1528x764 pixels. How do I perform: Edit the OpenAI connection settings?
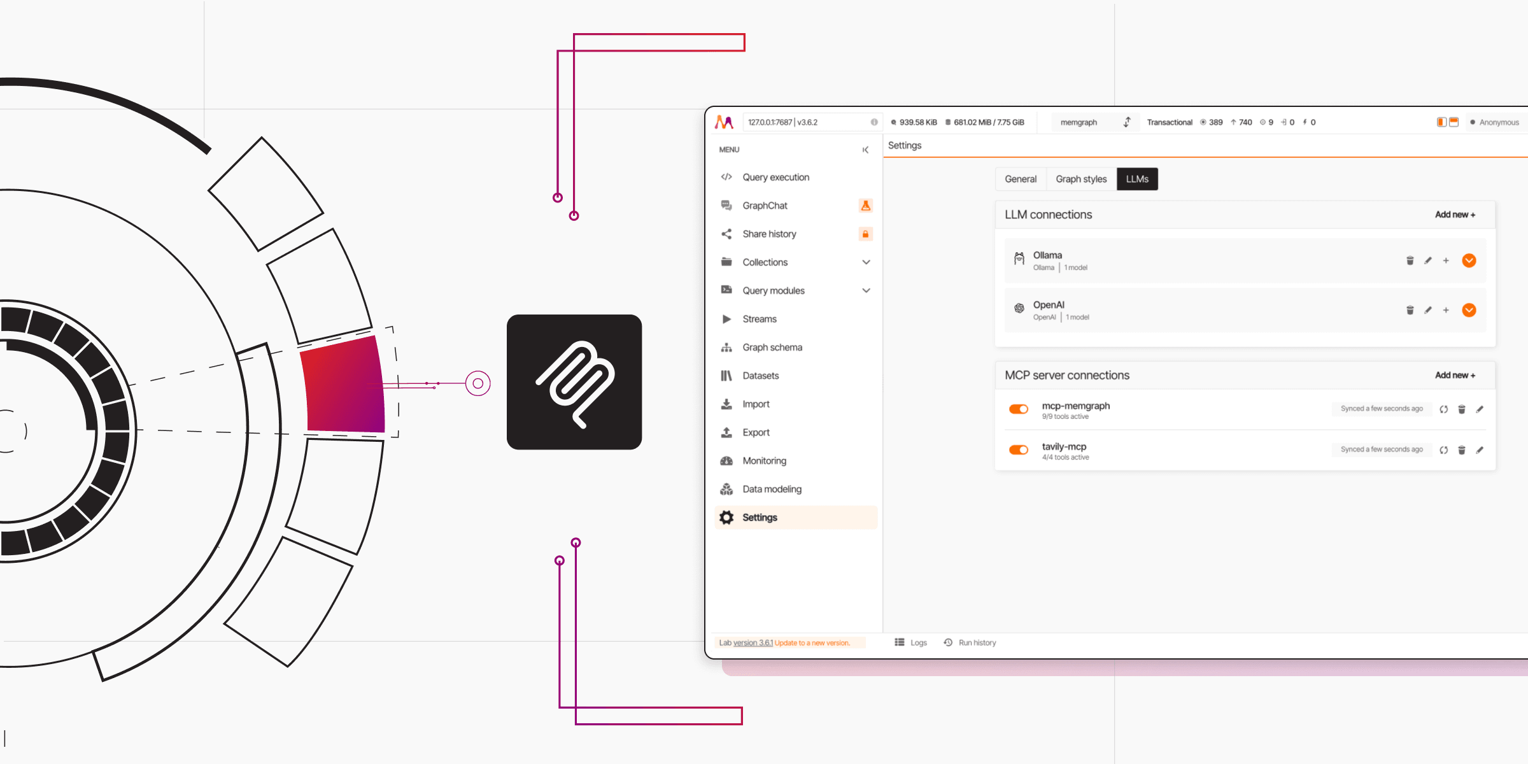pos(1427,310)
